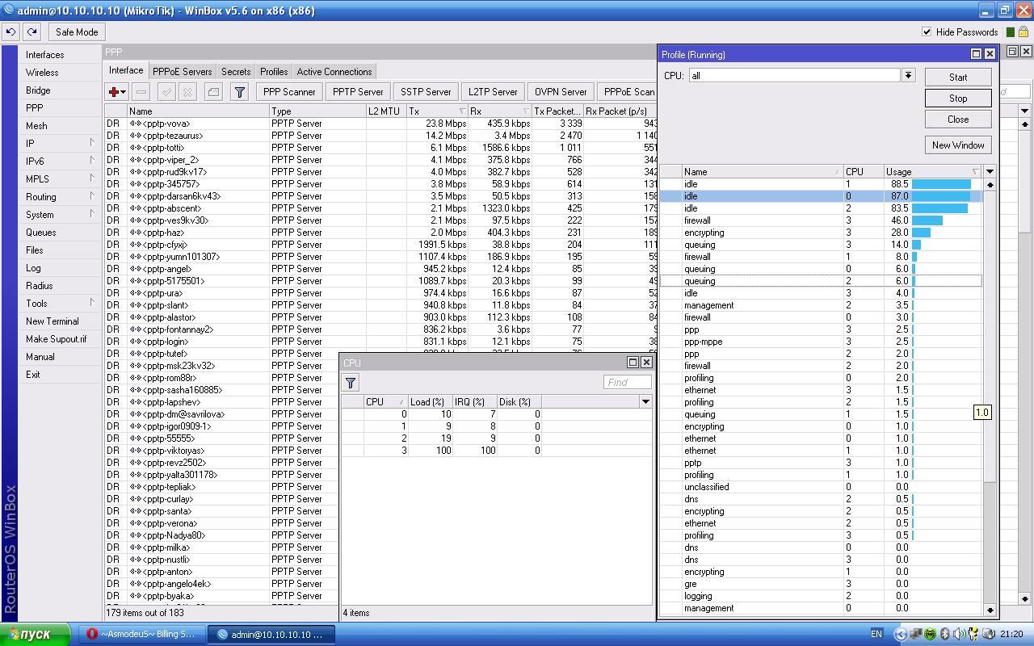Click the Bluetooth tray icon
Image resolution: width=1034 pixels, height=646 pixels.
(x=944, y=635)
